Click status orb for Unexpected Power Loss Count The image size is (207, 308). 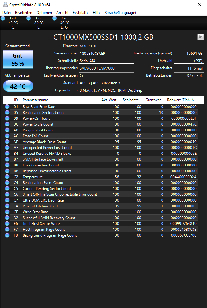point(7,147)
